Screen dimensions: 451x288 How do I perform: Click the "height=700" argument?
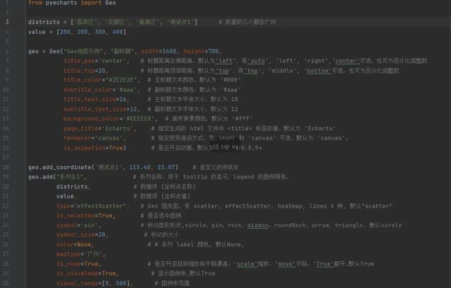pyautogui.click(x=201, y=52)
